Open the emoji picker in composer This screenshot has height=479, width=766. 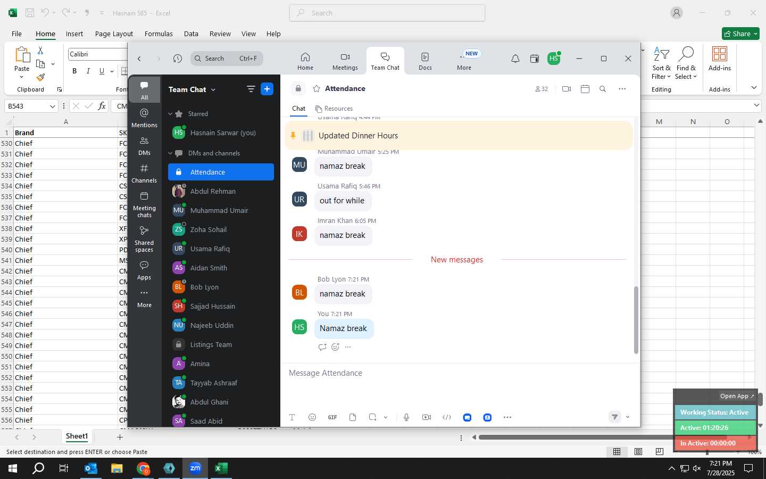coord(312,417)
